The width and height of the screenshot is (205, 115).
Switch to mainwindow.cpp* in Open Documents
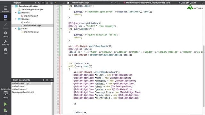(31, 83)
